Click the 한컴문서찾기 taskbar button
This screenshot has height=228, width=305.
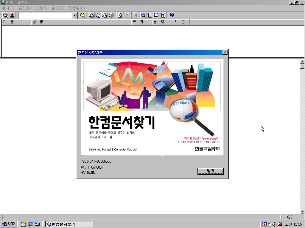tap(69, 224)
